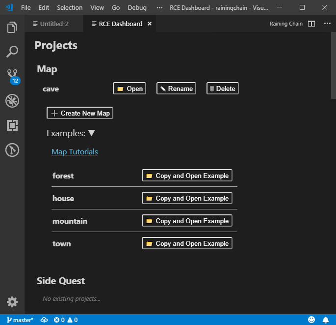Image resolution: width=336 pixels, height=325 pixels.
Task: Click the 'cave' project name
Action: pos(51,89)
